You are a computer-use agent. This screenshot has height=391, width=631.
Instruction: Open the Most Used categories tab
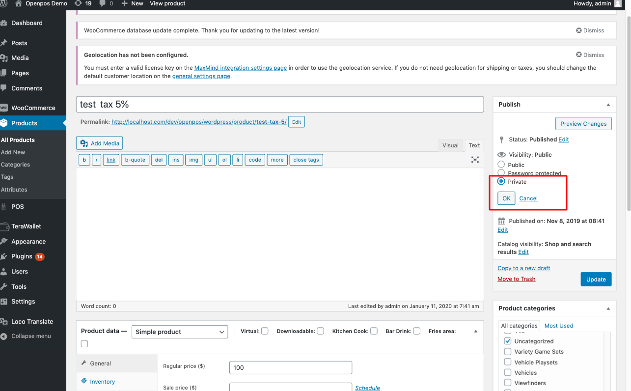point(558,326)
